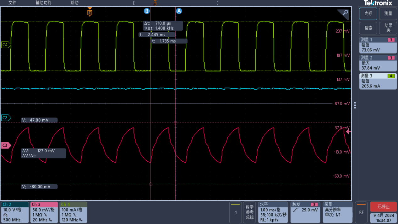
Task: Select the orange trigger position T marker
Action: [90, 13]
